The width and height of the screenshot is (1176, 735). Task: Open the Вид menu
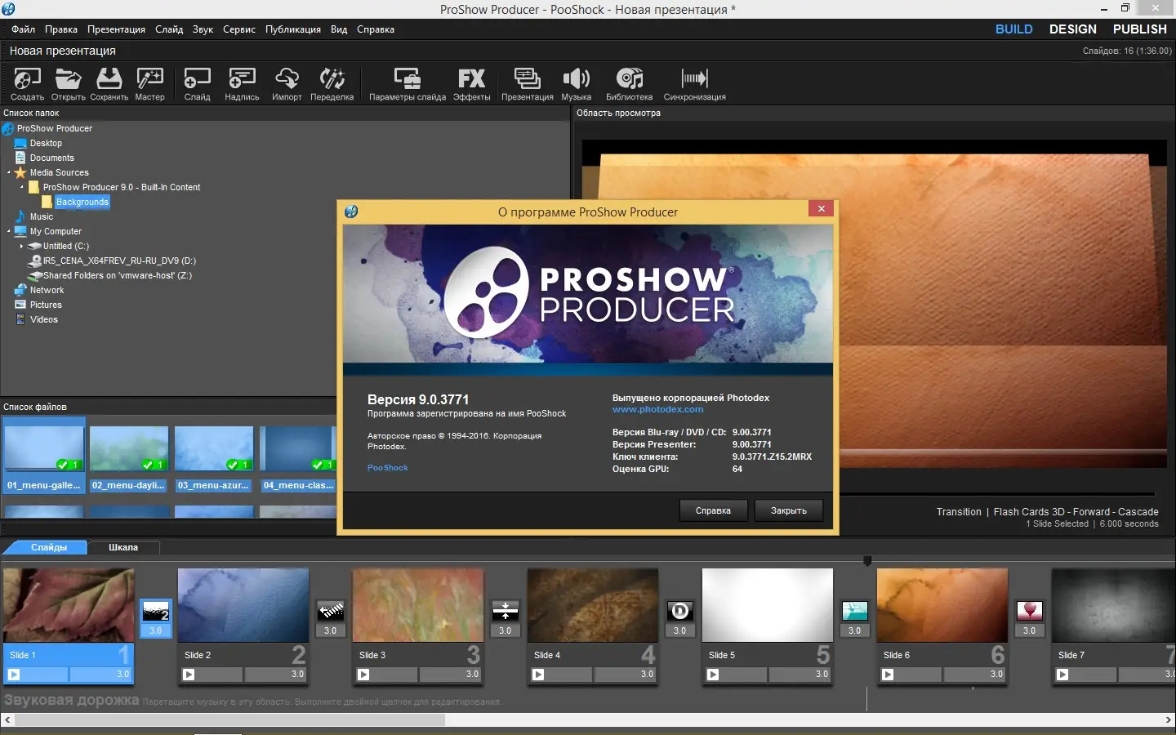[339, 29]
